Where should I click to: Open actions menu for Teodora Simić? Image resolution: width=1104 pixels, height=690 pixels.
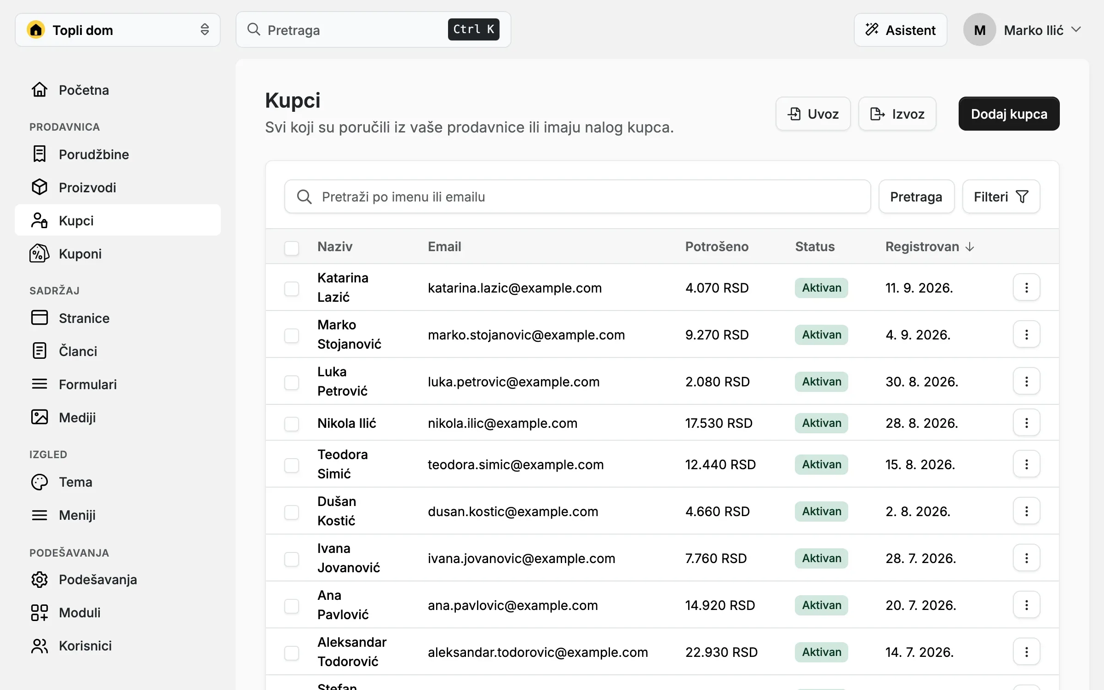coord(1026,464)
